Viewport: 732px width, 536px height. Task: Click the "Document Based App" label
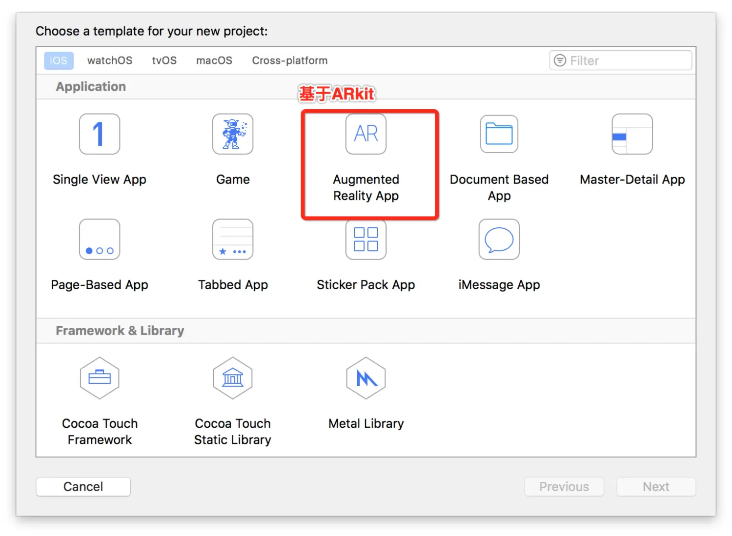click(499, 187)
